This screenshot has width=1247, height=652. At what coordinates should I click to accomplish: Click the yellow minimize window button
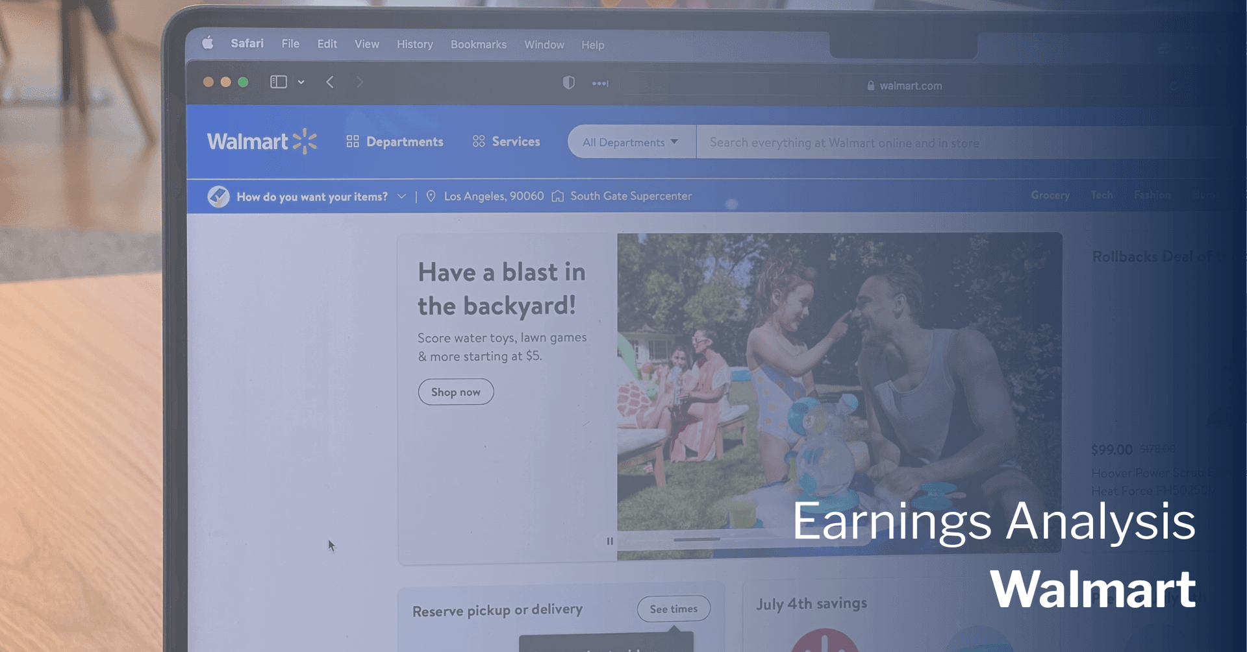pyautogui.click(x=225, y=82)
